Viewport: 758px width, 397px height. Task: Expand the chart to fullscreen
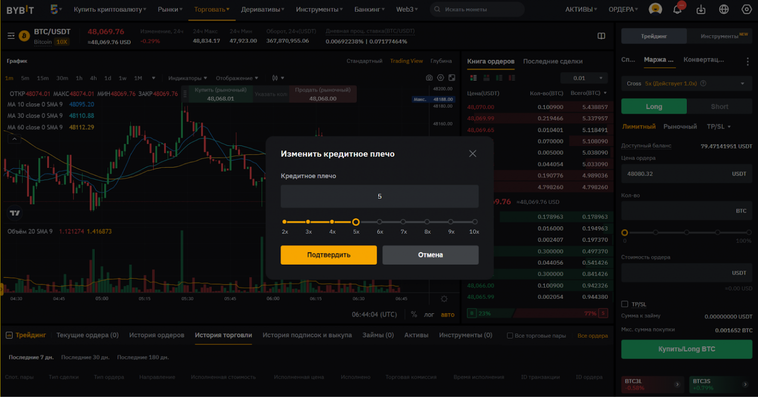click(x=452, y=78)
